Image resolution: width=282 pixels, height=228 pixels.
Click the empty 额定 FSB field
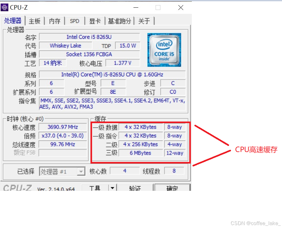click(x=63, y=153)
